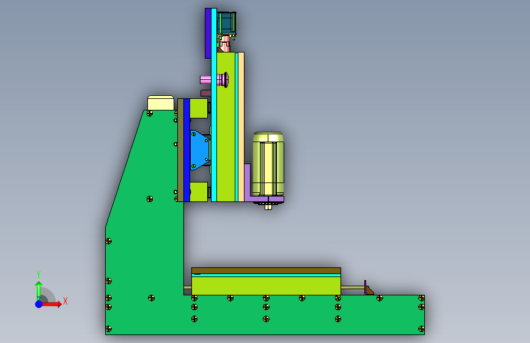
Task: Select the light blue bracket on the slide
Action: [200, 149]
